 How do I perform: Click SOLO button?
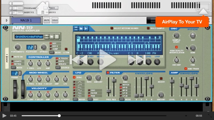point(55,20)
